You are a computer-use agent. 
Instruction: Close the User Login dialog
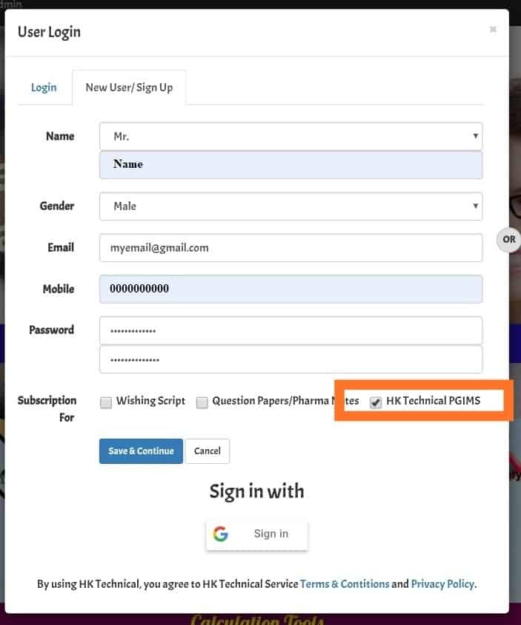point(493,29)
